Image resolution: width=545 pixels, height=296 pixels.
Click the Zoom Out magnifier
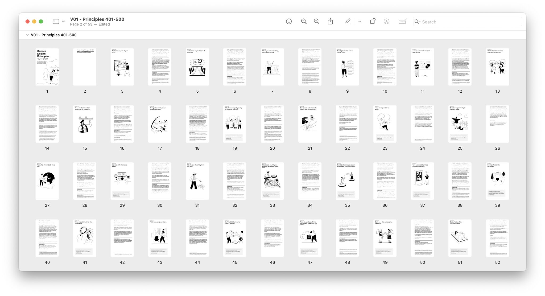(304, 22)
